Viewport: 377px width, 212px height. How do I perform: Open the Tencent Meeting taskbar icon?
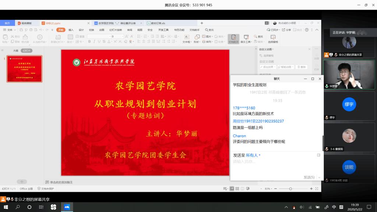point(67,207)
